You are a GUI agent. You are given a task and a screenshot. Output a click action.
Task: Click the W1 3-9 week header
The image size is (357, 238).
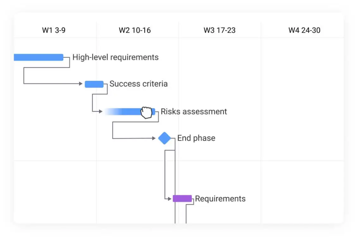coord(54,30)
